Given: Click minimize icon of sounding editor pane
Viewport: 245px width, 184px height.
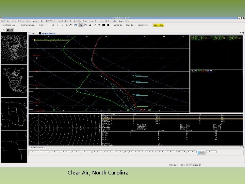Looking at the screenshot, I should [241, 33].
